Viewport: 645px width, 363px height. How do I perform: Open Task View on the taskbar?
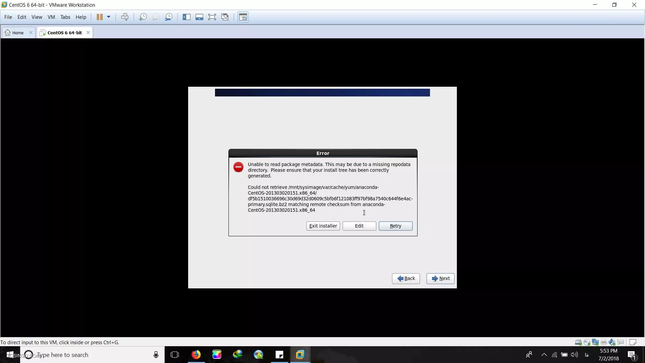[x=175, y=355]
